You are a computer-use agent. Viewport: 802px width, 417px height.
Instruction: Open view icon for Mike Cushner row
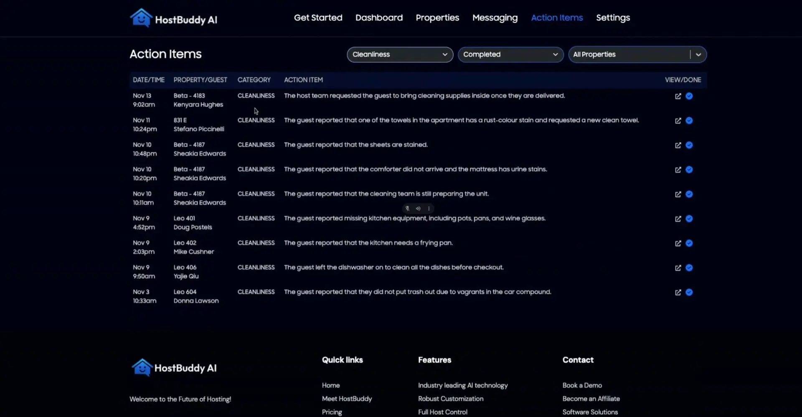(x=678, y=243)
